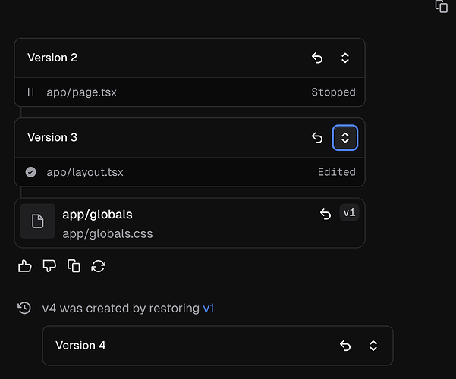This screenshot has width=456, height=379.
Task: Open the edited app/layout.tsx file row
Action: tap(190, 172)
